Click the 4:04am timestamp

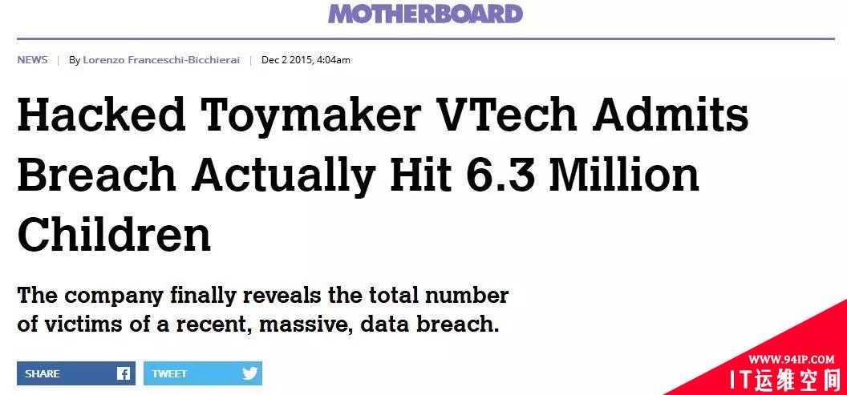point(334,60)
